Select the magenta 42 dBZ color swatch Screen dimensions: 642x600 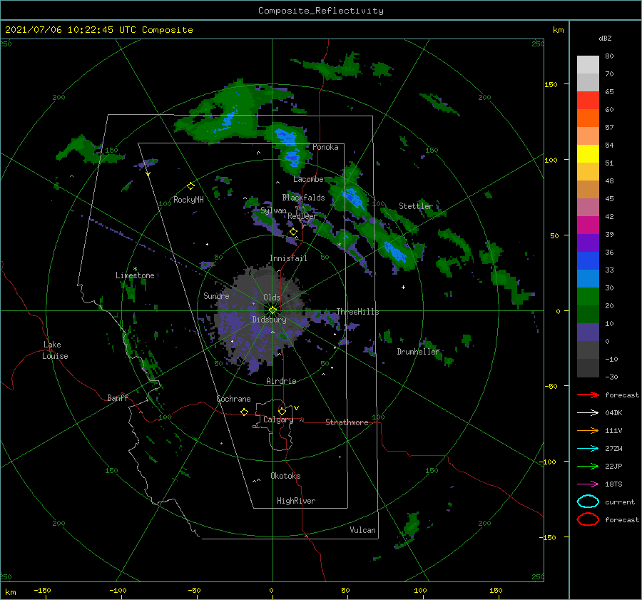(x=588, y=225)
